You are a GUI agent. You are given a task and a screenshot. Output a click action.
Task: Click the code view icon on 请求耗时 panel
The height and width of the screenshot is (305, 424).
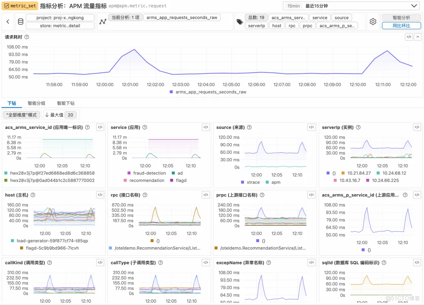coord(408,37)
